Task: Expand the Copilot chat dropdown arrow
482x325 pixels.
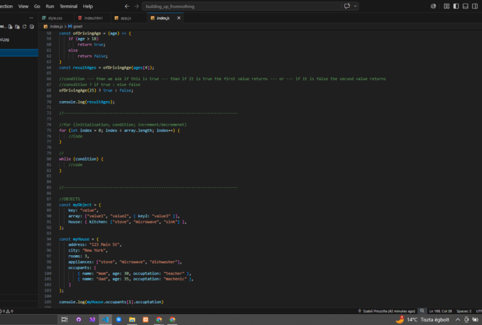Action: (355, 6)
